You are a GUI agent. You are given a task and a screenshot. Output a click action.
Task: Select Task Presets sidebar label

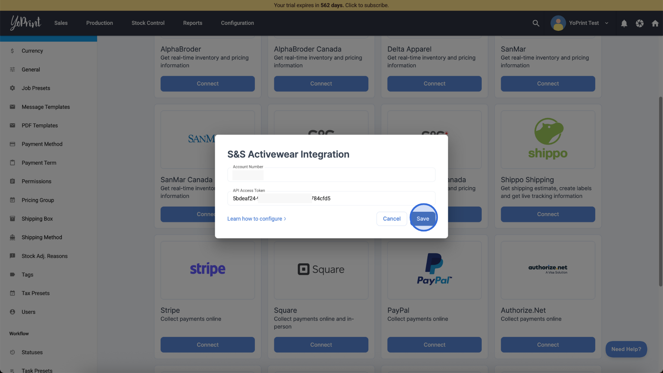pyautogui.click(x=37, y=370)
